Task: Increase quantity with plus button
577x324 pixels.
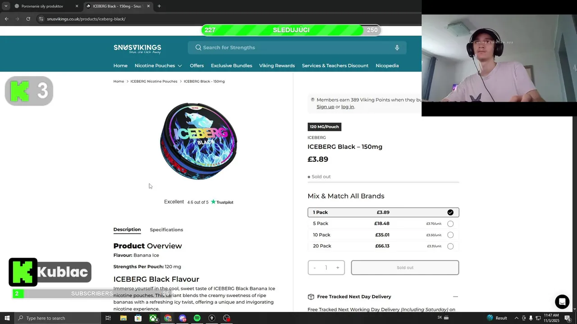Action: pos(338,268)
